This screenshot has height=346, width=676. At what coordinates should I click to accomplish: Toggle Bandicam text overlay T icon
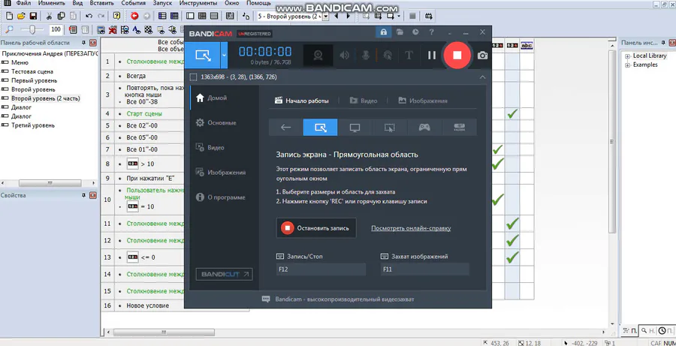click(409, 55)
